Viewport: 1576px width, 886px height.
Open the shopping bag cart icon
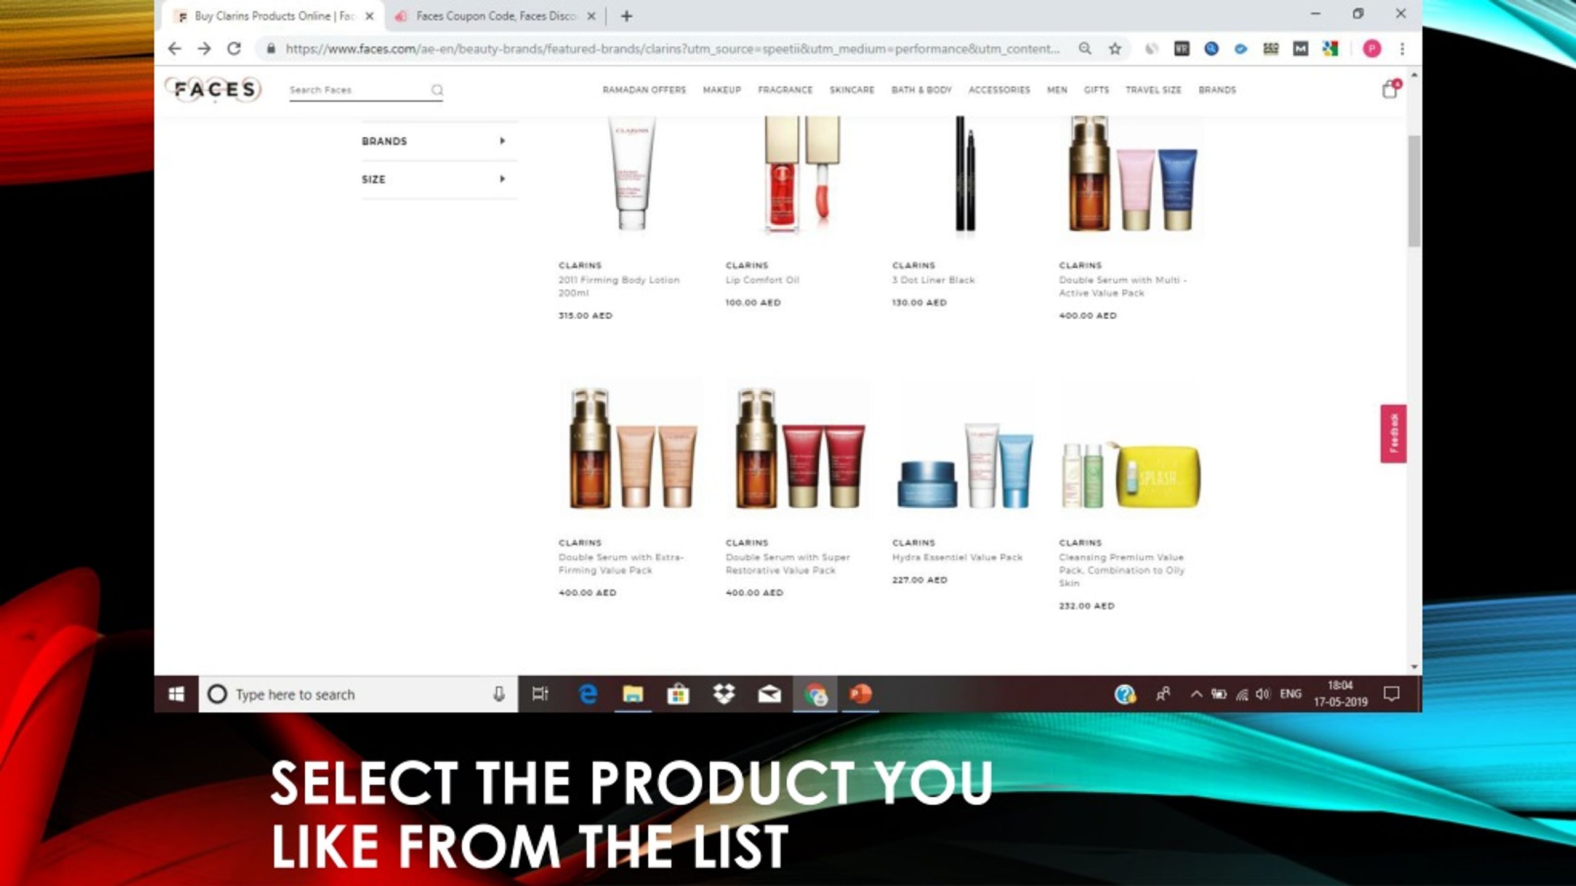coord(1390,89)
